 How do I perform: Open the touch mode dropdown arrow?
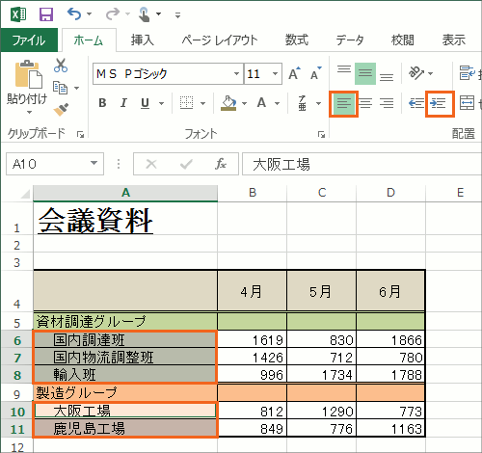tap(158, 14)
